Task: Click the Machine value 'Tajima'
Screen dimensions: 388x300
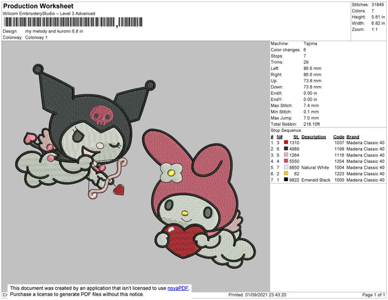Action: point(310,43)
